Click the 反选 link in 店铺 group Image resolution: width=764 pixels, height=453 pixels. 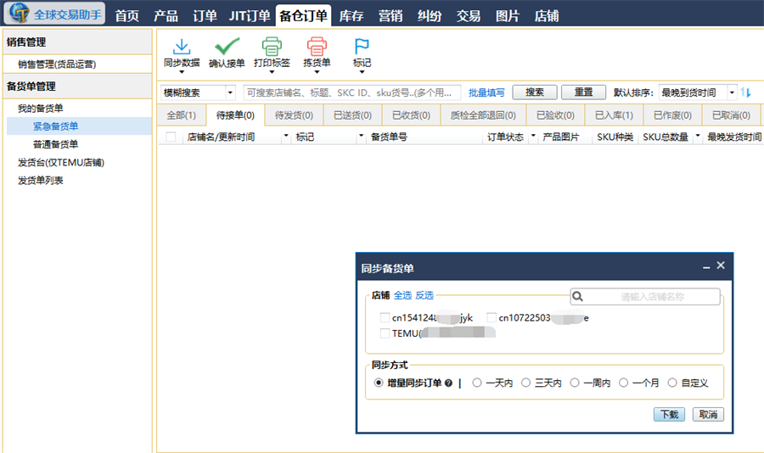point(424,295)
